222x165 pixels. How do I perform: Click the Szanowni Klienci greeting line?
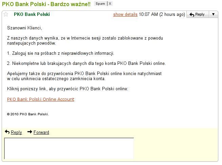coord(25,28)
